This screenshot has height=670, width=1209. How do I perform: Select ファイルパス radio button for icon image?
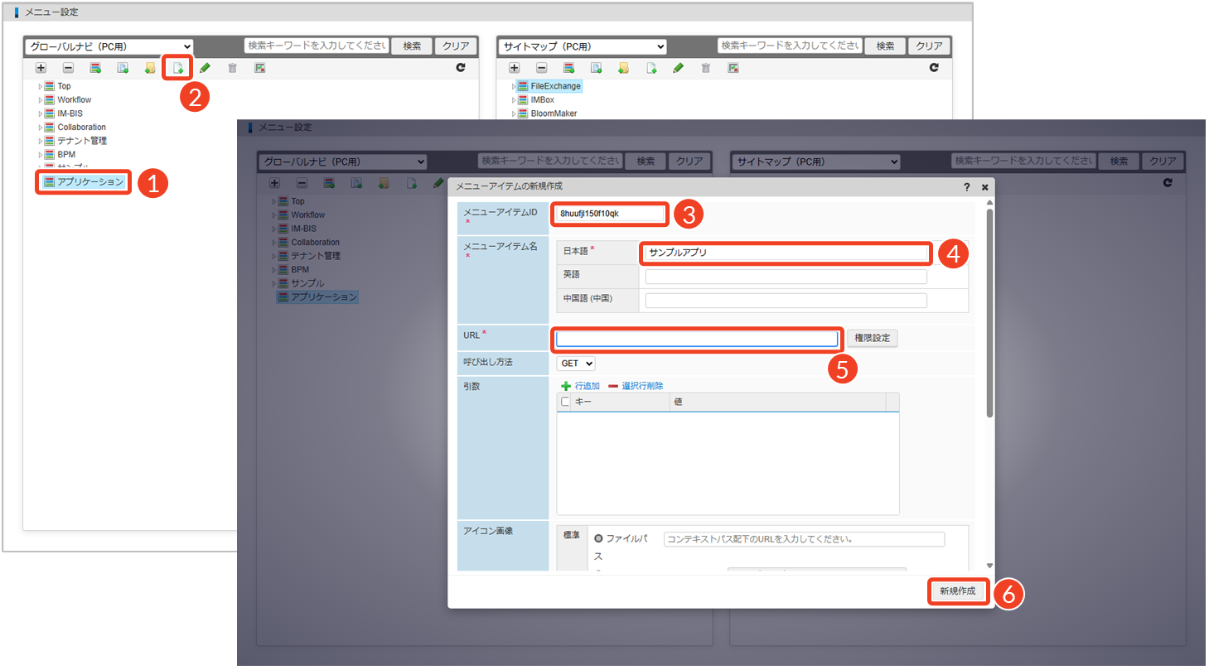[598, 539]
